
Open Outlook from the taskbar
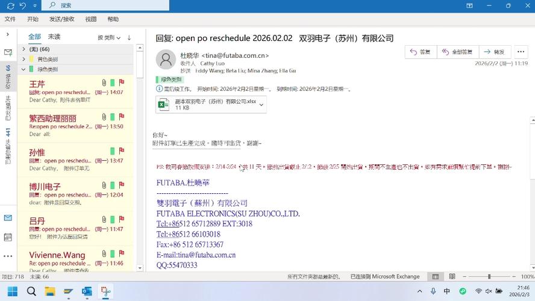[87, 291]
